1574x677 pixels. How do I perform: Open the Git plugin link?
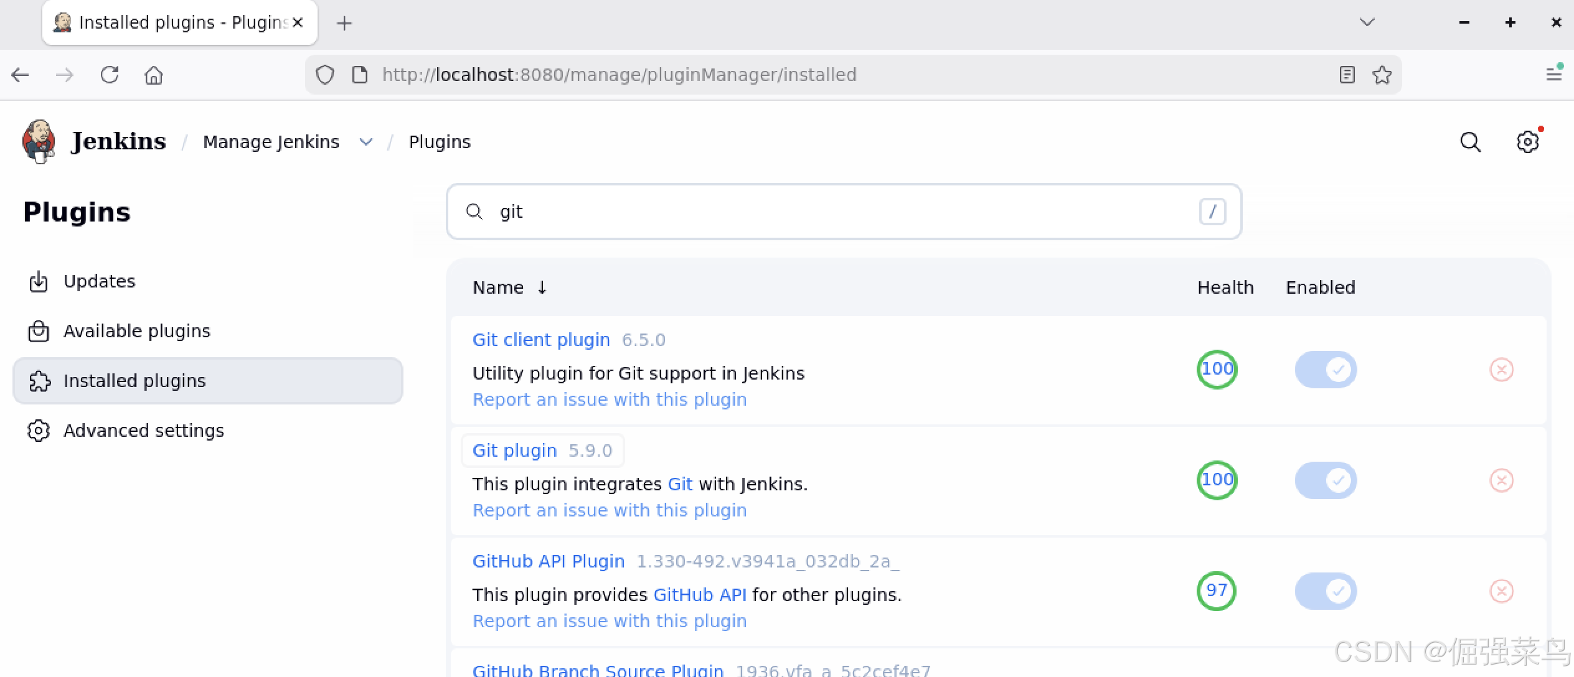[514, 451]
